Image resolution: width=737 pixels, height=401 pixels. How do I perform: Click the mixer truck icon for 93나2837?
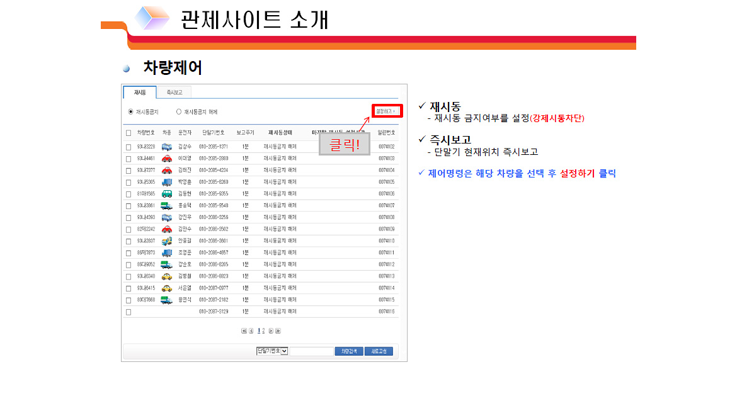point(166,241)
